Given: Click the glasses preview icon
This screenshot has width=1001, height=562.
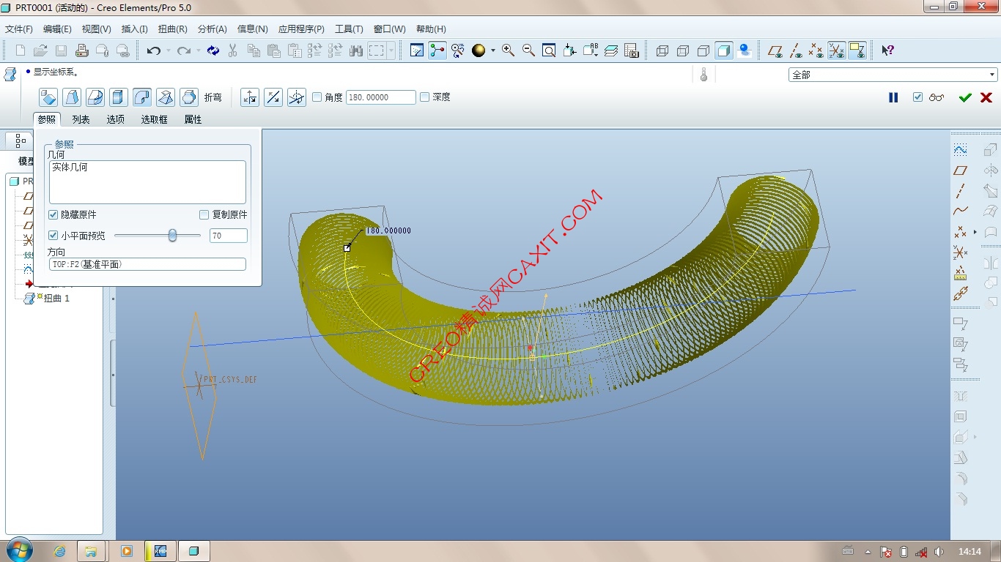Looking at the screenshot, I should [937, 97].
